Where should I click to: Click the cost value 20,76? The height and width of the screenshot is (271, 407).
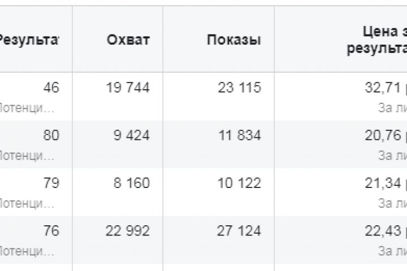click(384, 135)
